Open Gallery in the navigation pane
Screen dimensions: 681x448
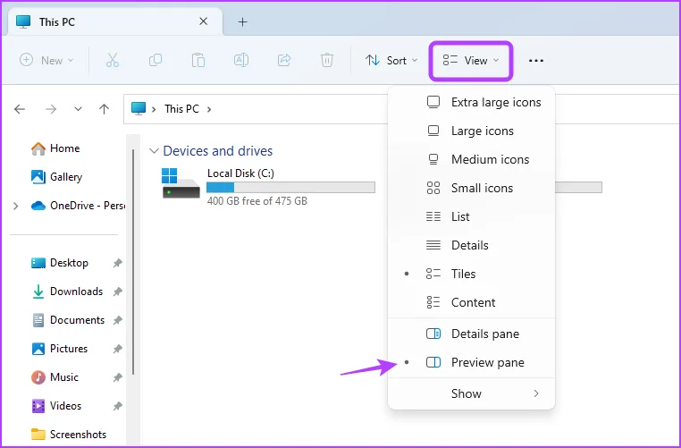pyautogui.click(x=56, y=177)
